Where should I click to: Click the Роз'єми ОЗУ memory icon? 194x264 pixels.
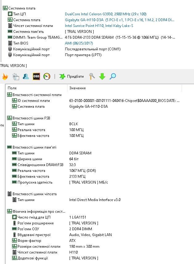14,229
